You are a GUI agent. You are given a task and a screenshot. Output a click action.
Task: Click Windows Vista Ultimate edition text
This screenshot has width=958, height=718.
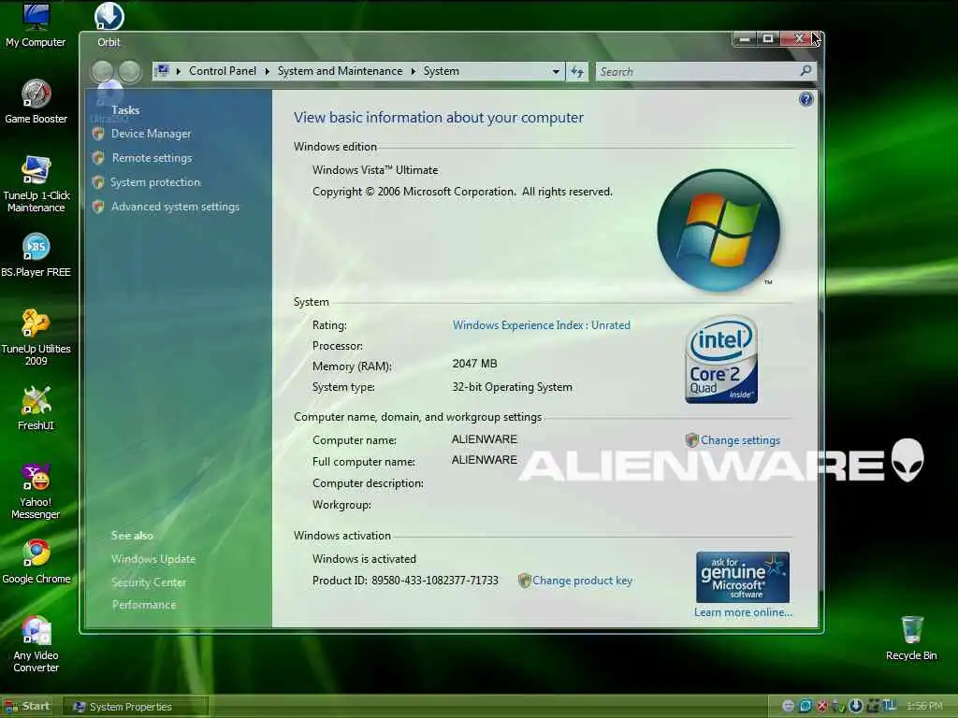375,170
